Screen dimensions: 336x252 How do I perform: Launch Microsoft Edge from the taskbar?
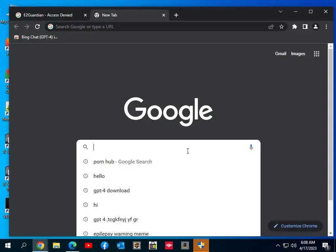click(x=73, y=245)
